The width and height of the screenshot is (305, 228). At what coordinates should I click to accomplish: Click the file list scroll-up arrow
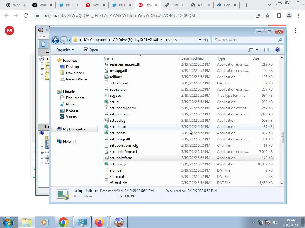point(282,57)
